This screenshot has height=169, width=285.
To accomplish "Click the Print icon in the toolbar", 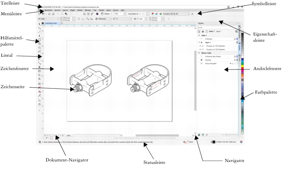I will 53,14.
